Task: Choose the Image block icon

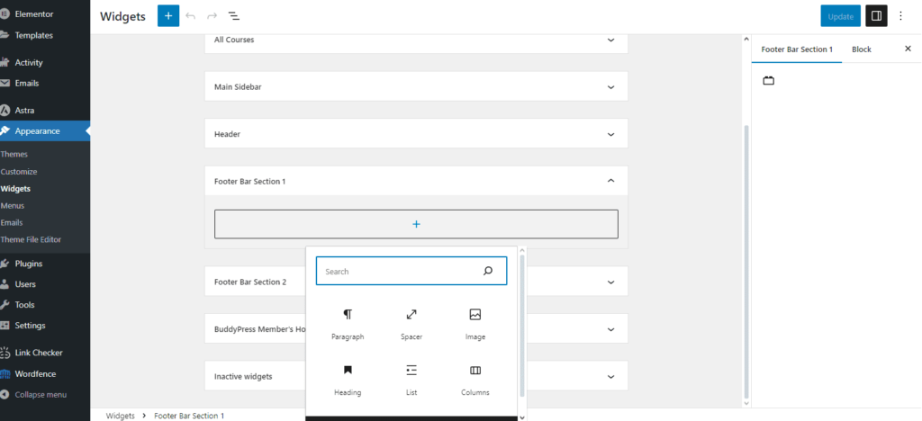Action: (x=475, y=315)
